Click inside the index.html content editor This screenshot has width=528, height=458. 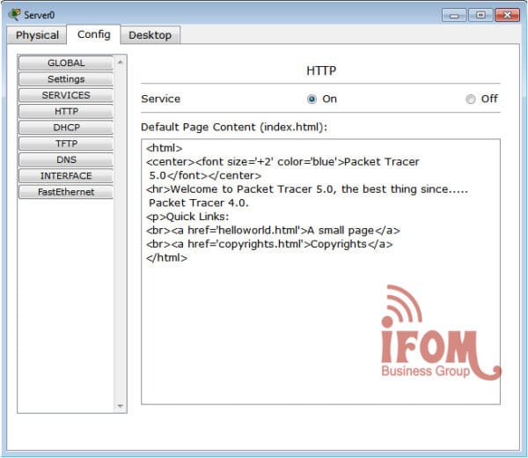pyautogui.click(x=320, y=335)
